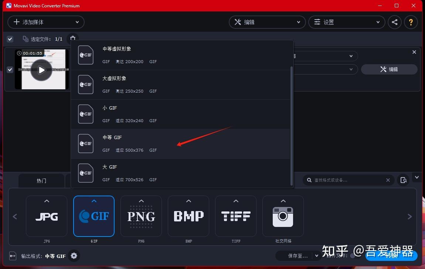The height and width of the screenshot is (269, 425).
Task: Click the 转换 convert button
Action: pos(391,256)
